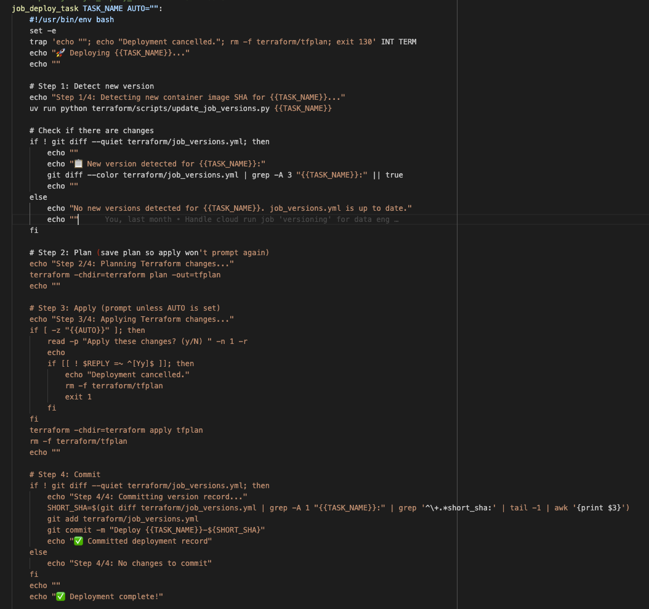
Task: Click the '# Check if there are changes' comment
Action: pyautogui.click(x=92, y=131)
